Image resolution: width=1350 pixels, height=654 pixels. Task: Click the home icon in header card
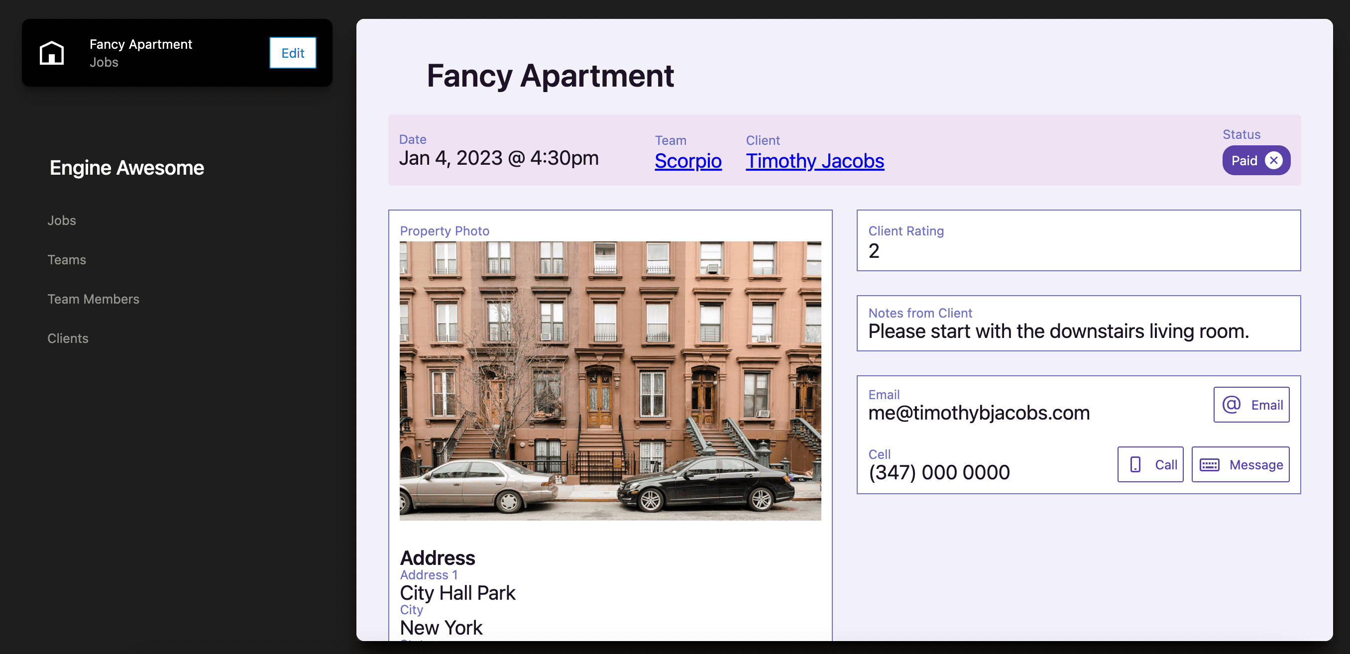coord(51,53)
